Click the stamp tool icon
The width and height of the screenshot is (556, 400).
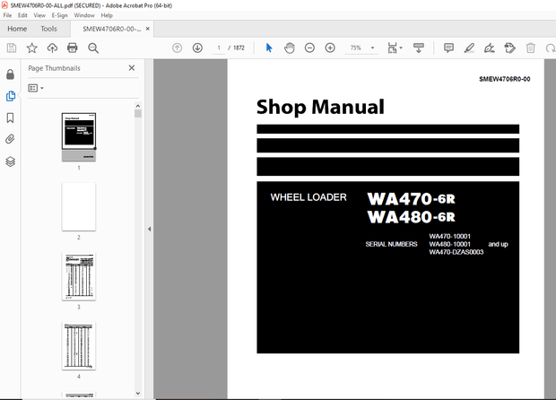coord(510,48)
